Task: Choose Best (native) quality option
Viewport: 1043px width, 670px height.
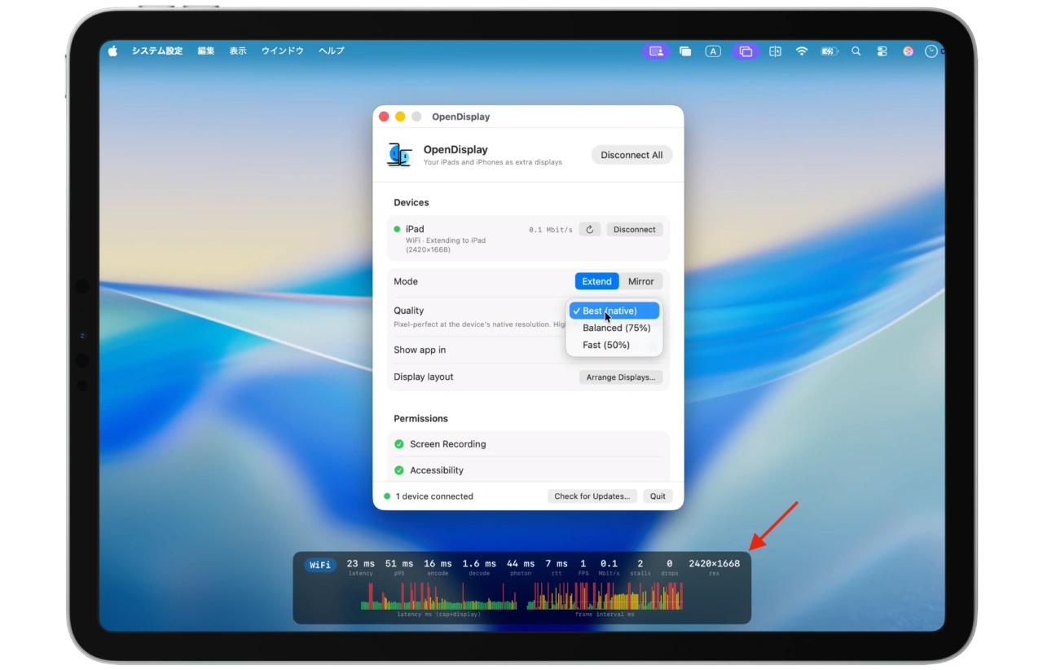Action: tap(614, 311)
